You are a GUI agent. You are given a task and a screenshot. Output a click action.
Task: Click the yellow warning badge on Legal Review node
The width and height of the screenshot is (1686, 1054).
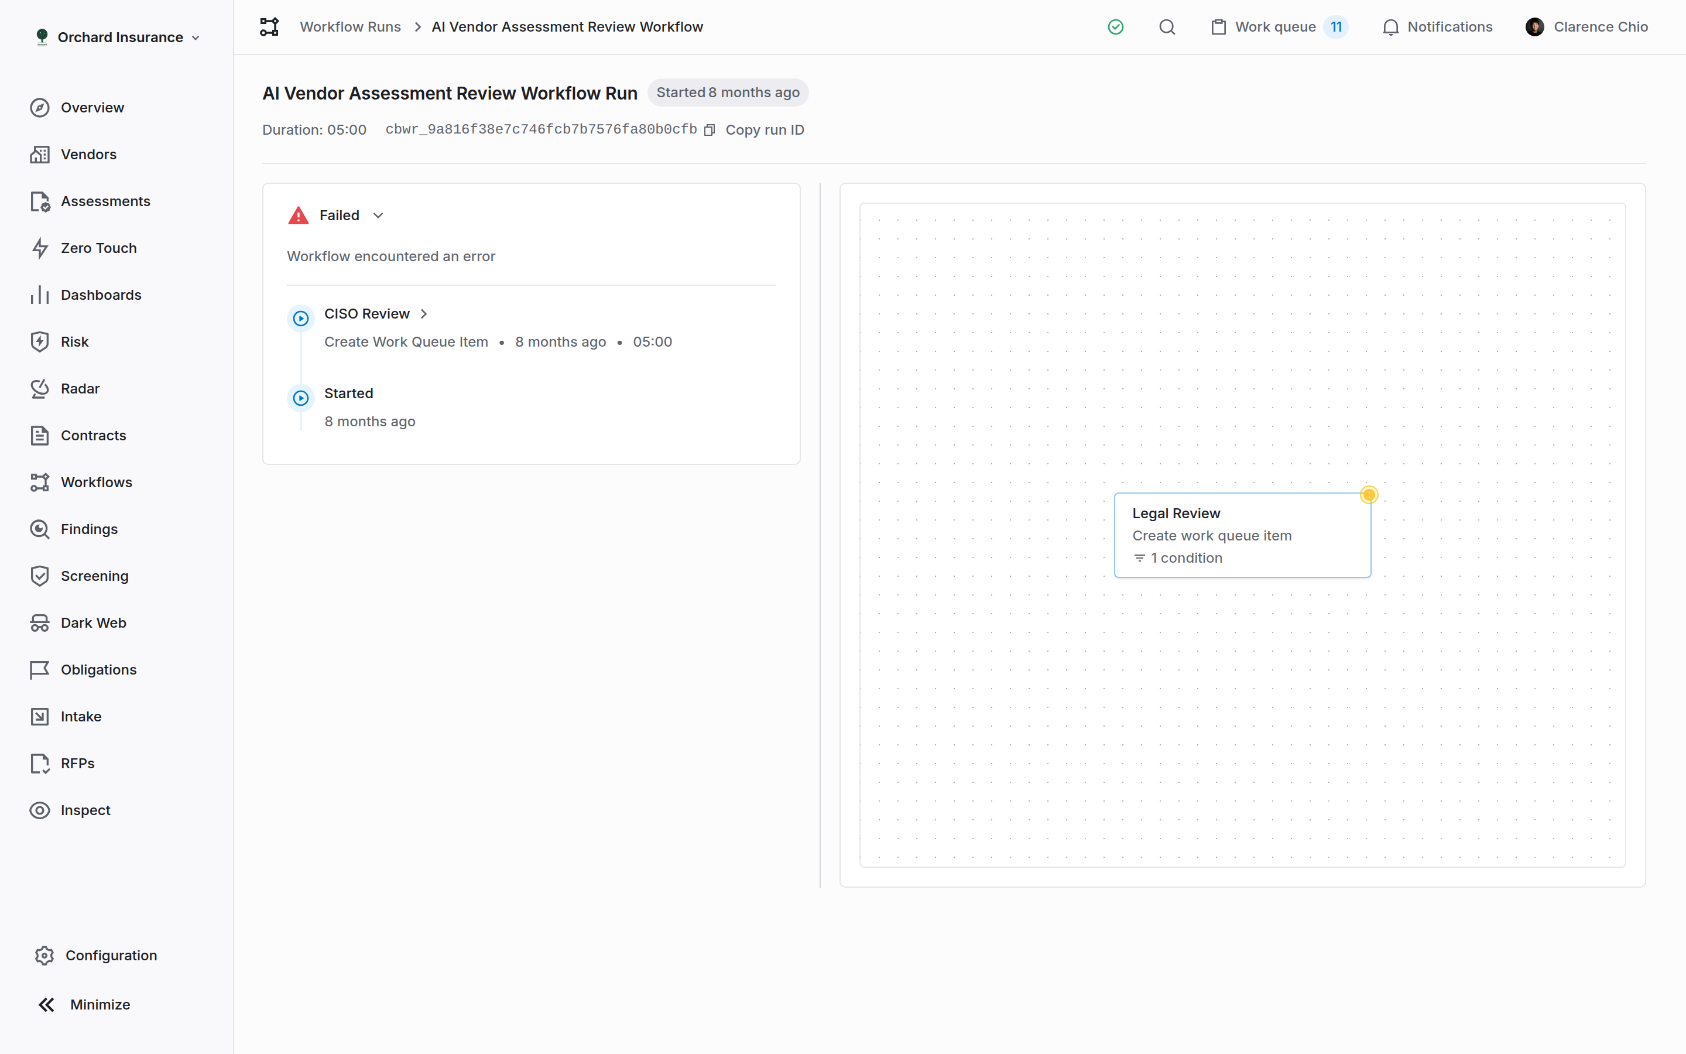pyautogui.click(x=1368, y=495)
